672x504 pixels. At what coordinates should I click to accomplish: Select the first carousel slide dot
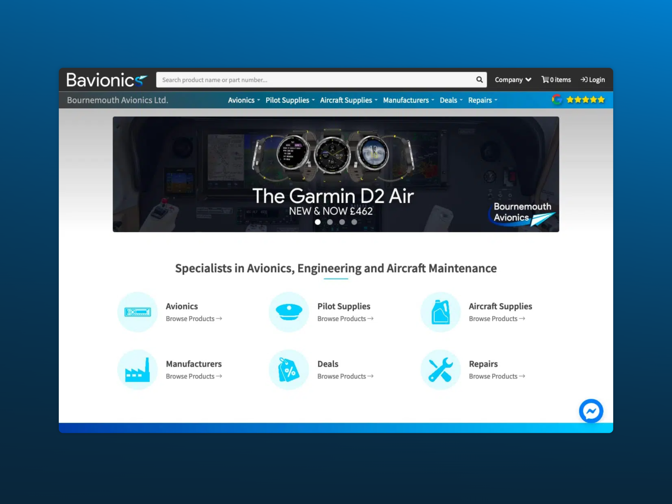click(x=318, y=222)
